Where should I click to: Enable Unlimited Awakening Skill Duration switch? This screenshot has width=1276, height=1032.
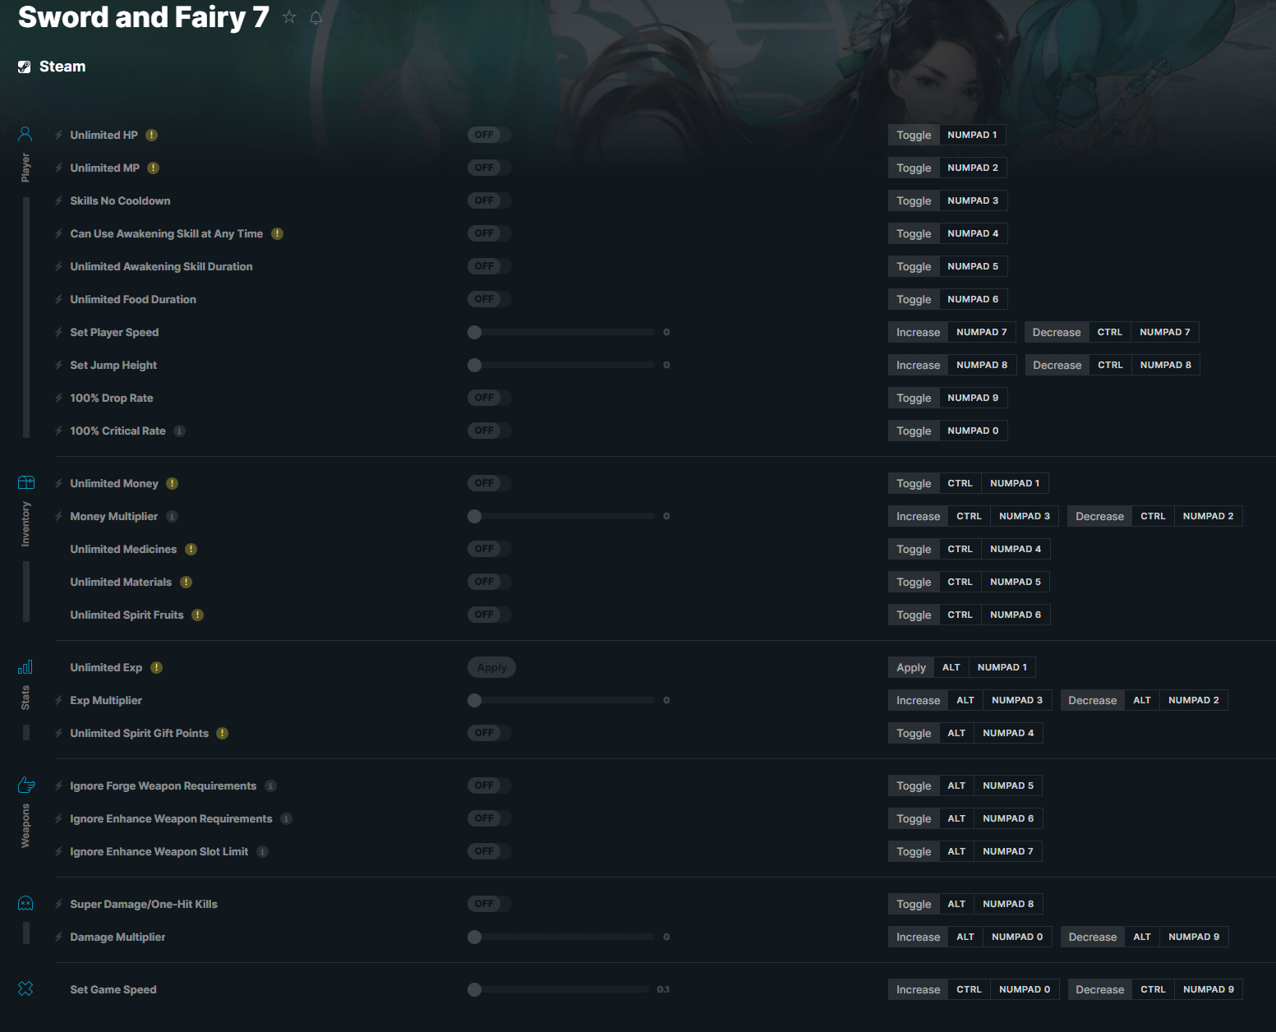(x=490, y=266)
